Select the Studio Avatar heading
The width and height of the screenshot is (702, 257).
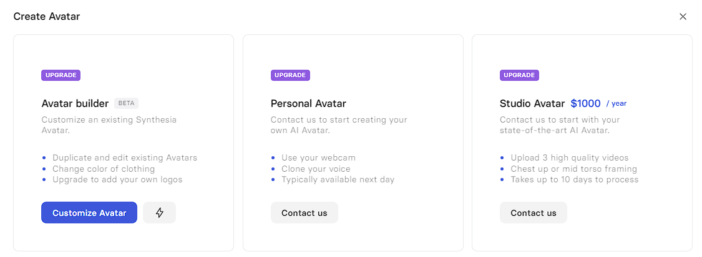[x=532, y=103]
